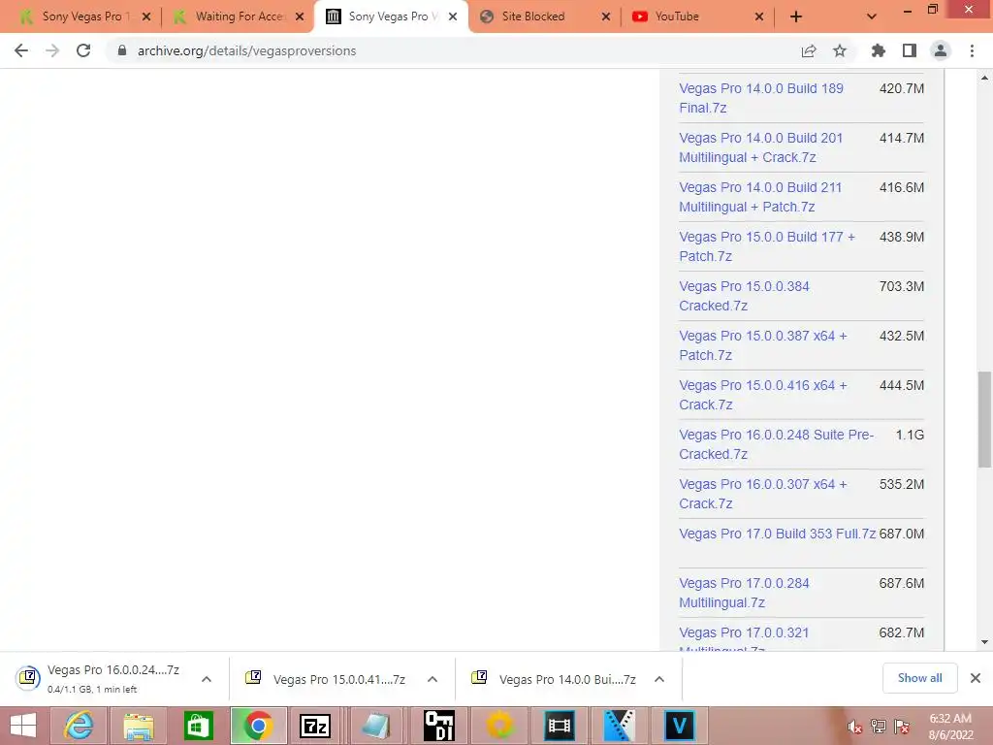Open the black-and-white key taskbar icon
Screen dimensions: 993x745
(439, 726)
